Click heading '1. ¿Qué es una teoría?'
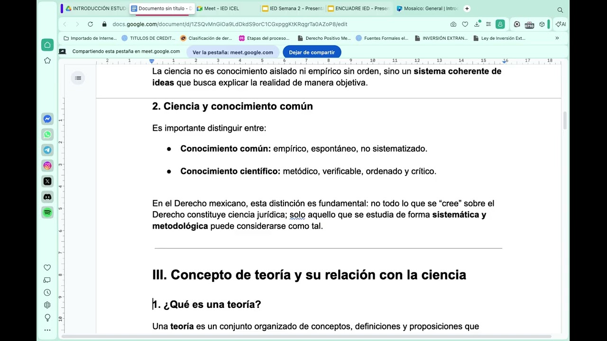Viewport: 607px width, 341px height. click(x=206, y=305)
